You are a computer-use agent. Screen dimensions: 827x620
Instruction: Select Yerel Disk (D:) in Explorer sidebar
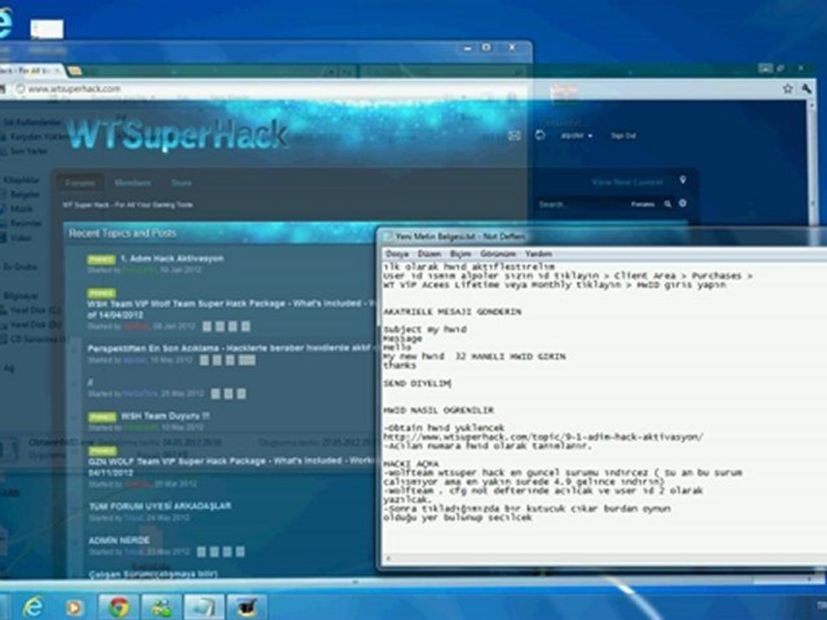[x=36, y=325]
